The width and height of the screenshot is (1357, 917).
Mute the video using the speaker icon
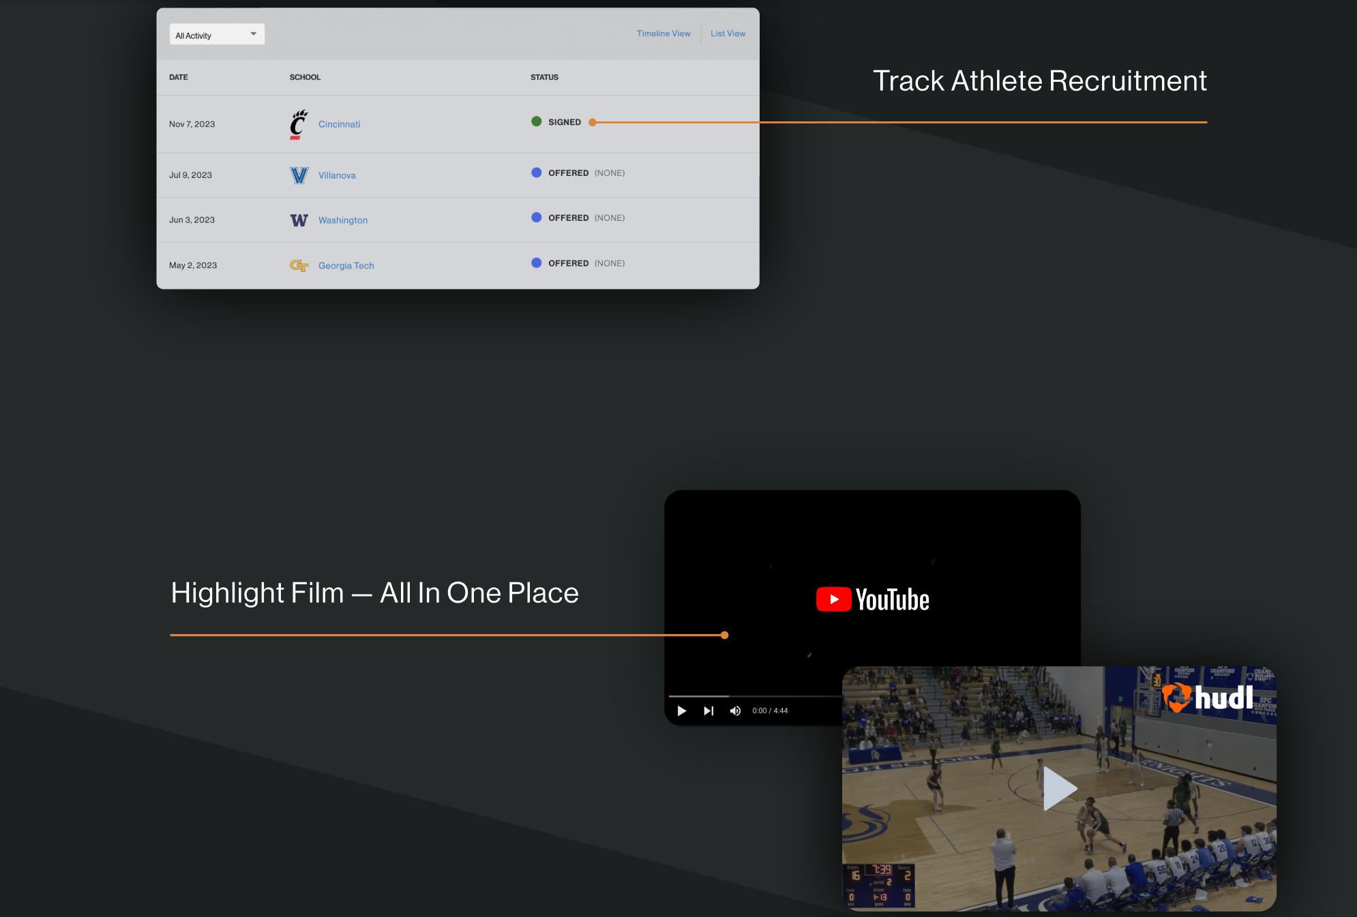735,710
